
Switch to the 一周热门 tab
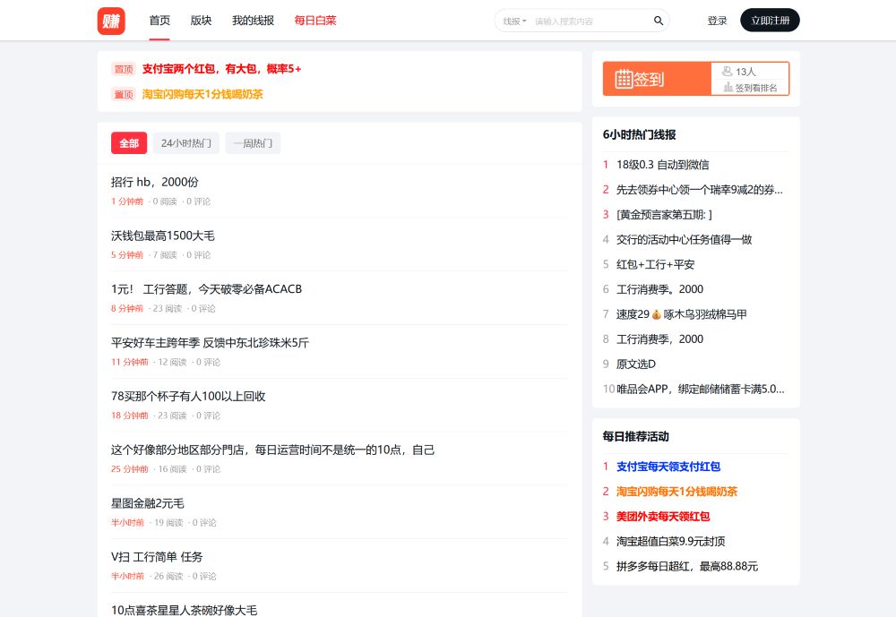(x=252, y=143)
